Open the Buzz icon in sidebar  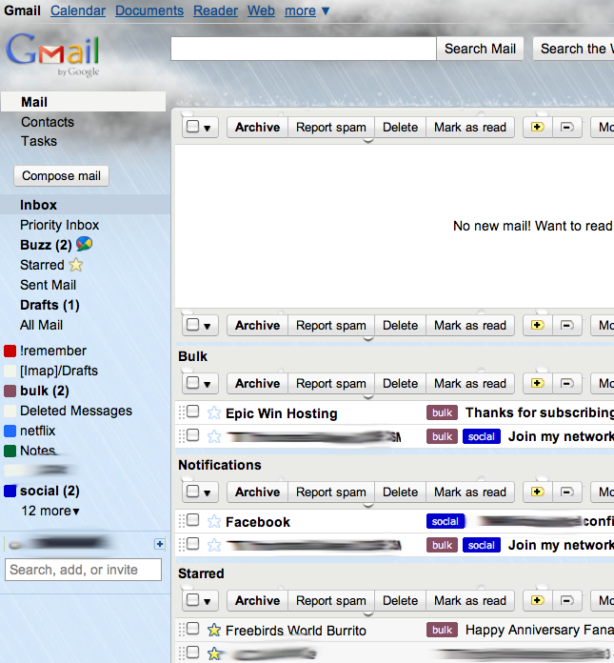point(84,244)
